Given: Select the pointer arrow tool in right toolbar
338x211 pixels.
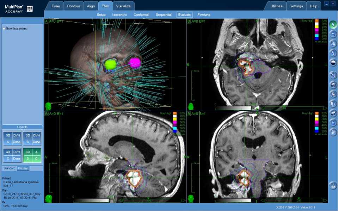Looking at the screenshot, I should point(333,25).
